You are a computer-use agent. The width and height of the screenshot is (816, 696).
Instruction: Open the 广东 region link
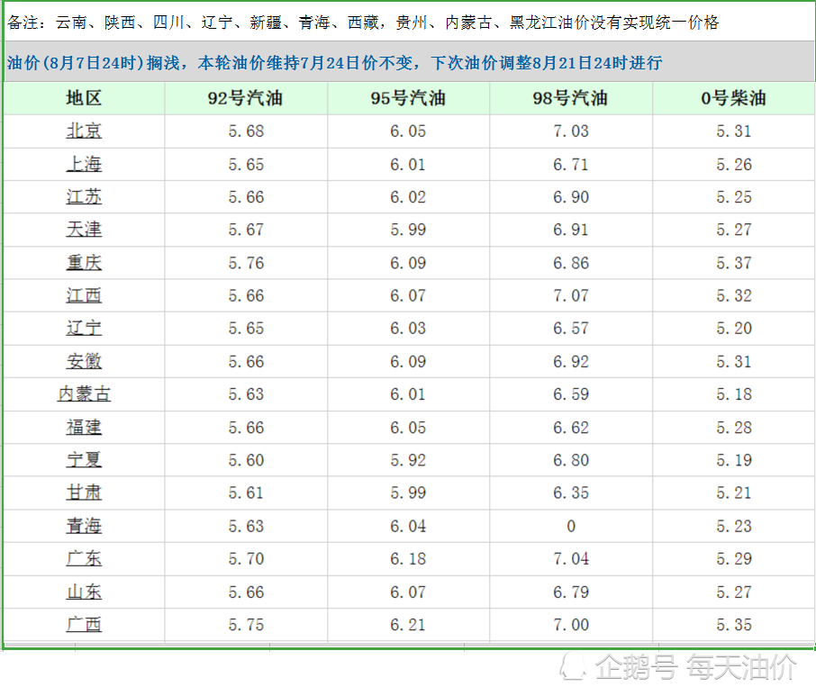pos(84,558)
